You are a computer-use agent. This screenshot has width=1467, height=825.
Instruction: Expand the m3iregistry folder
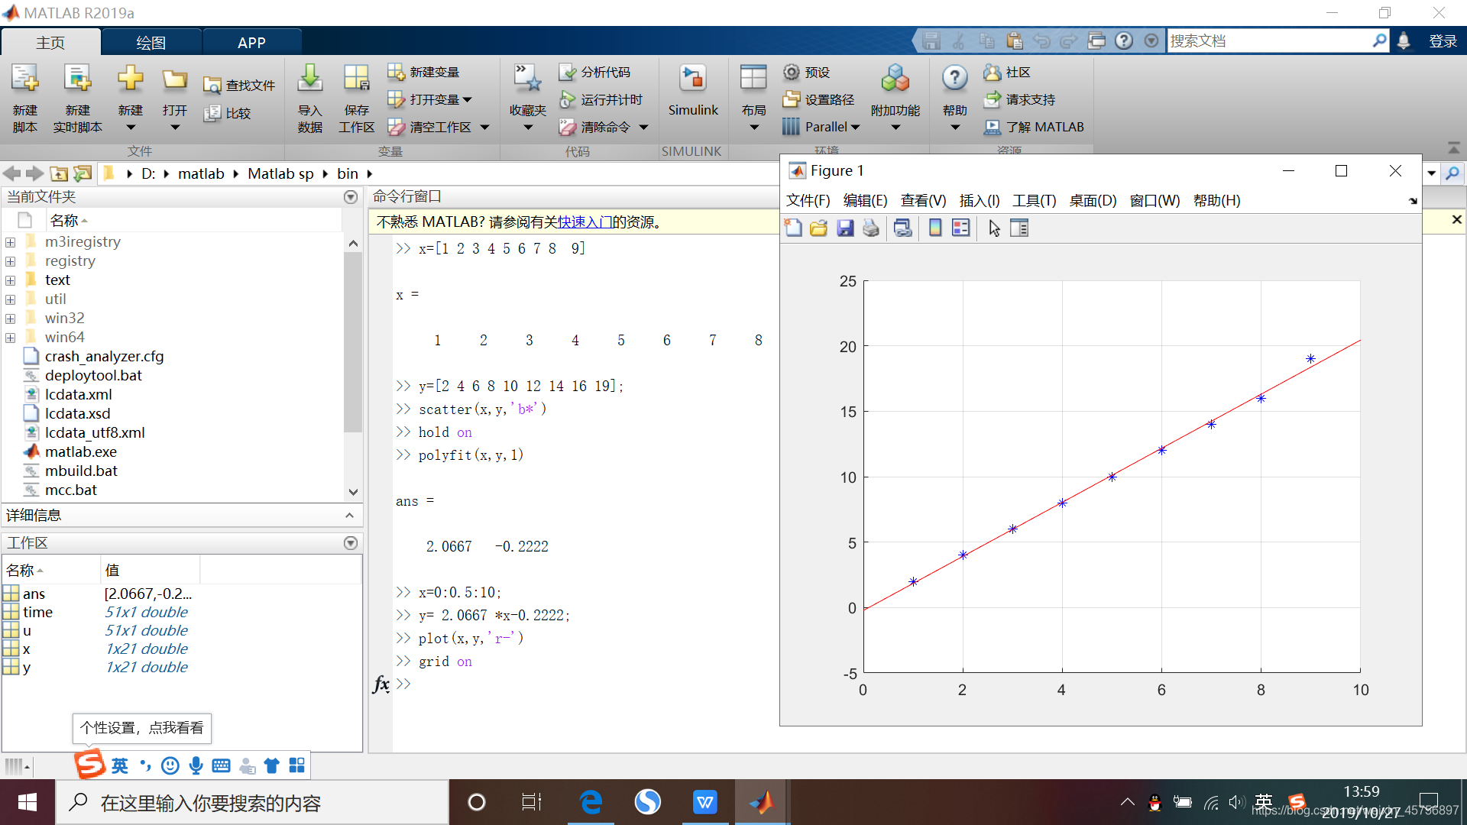11,242
